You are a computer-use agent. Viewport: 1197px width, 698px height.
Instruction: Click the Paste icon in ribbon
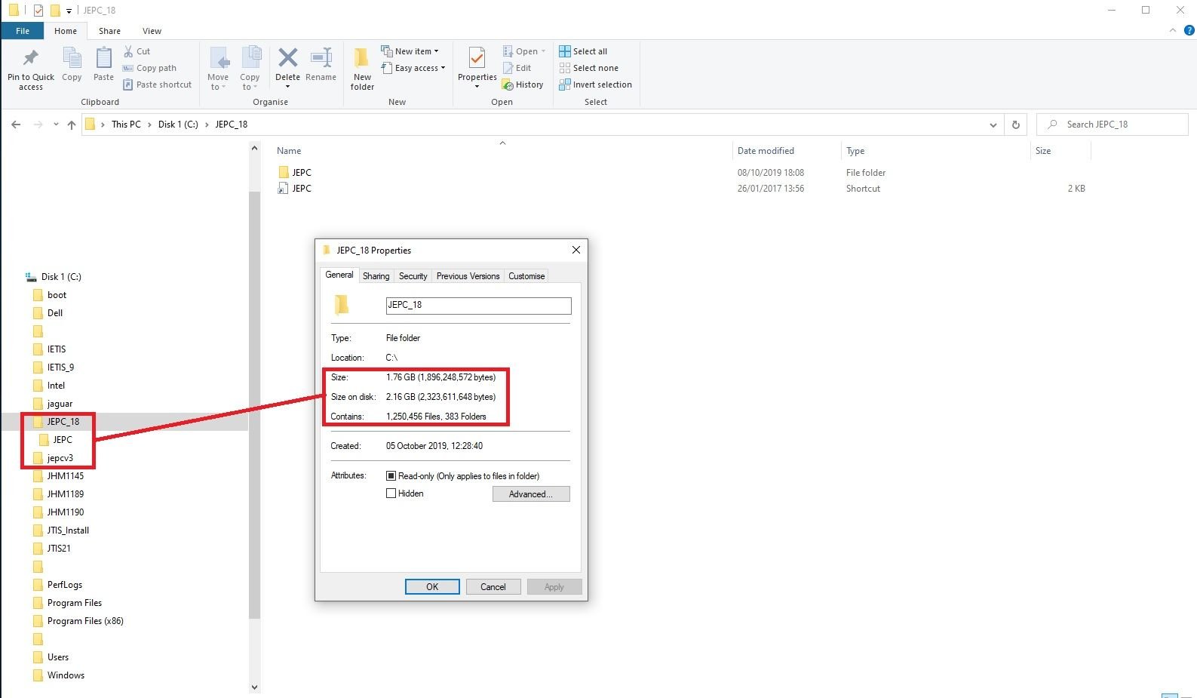[x=103, y=59]
